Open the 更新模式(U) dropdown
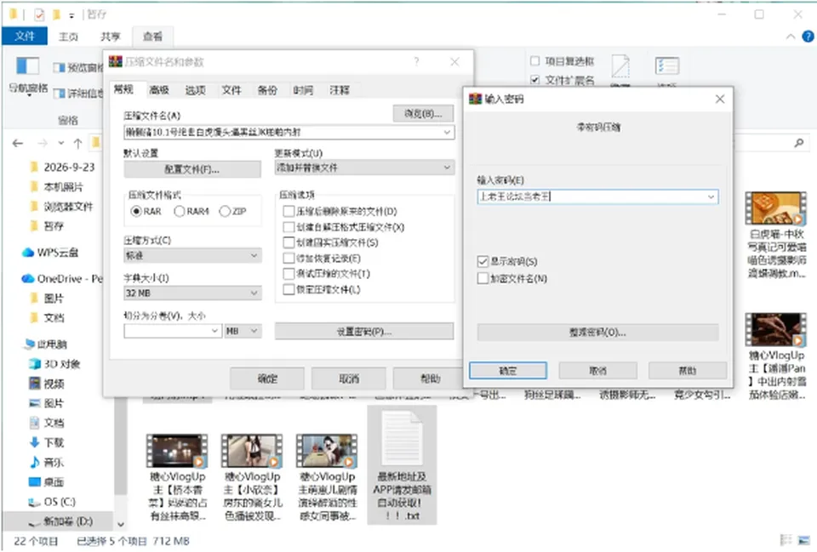 [x=365, y=168]
